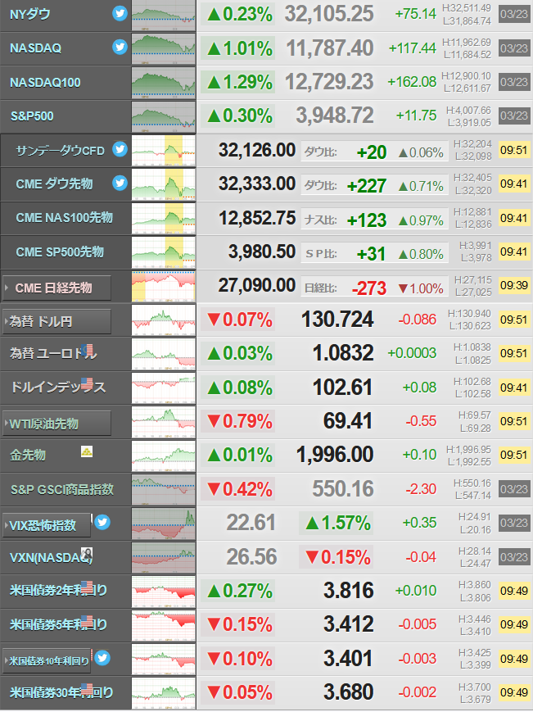Click CME ダウ先物 difference +227

pos(367,186)
